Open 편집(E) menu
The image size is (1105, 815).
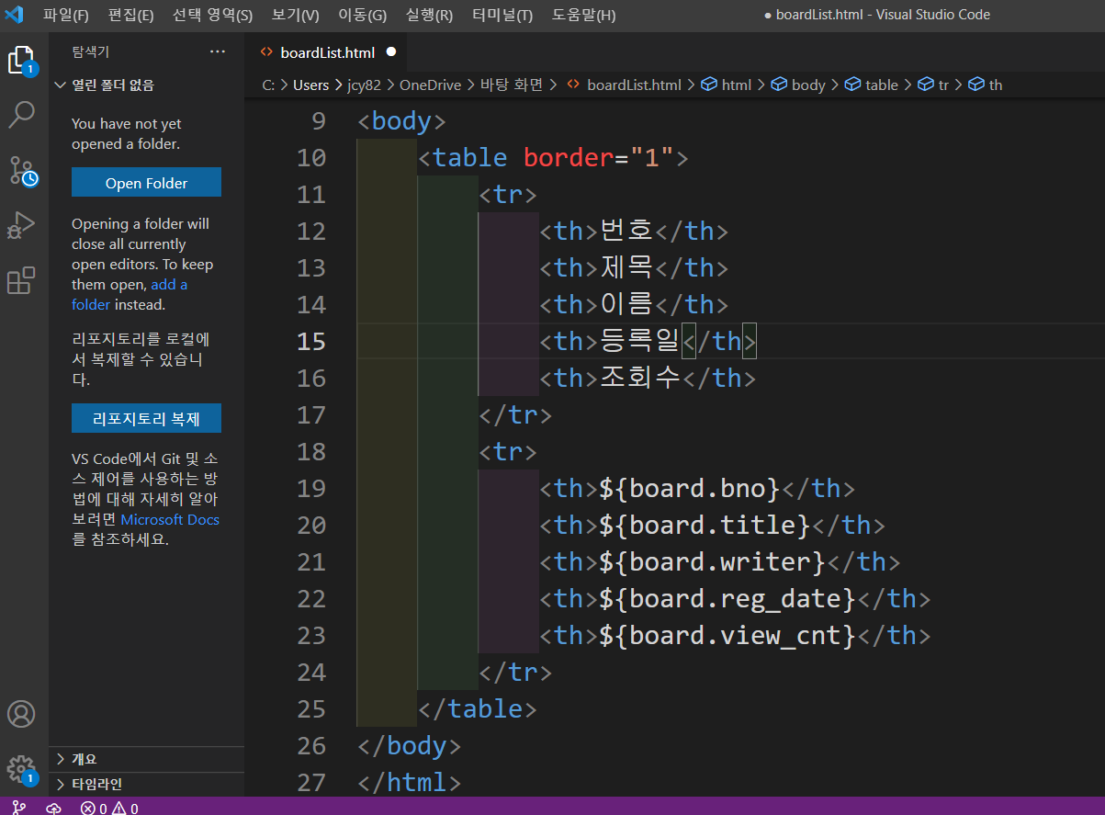point(130,15)
